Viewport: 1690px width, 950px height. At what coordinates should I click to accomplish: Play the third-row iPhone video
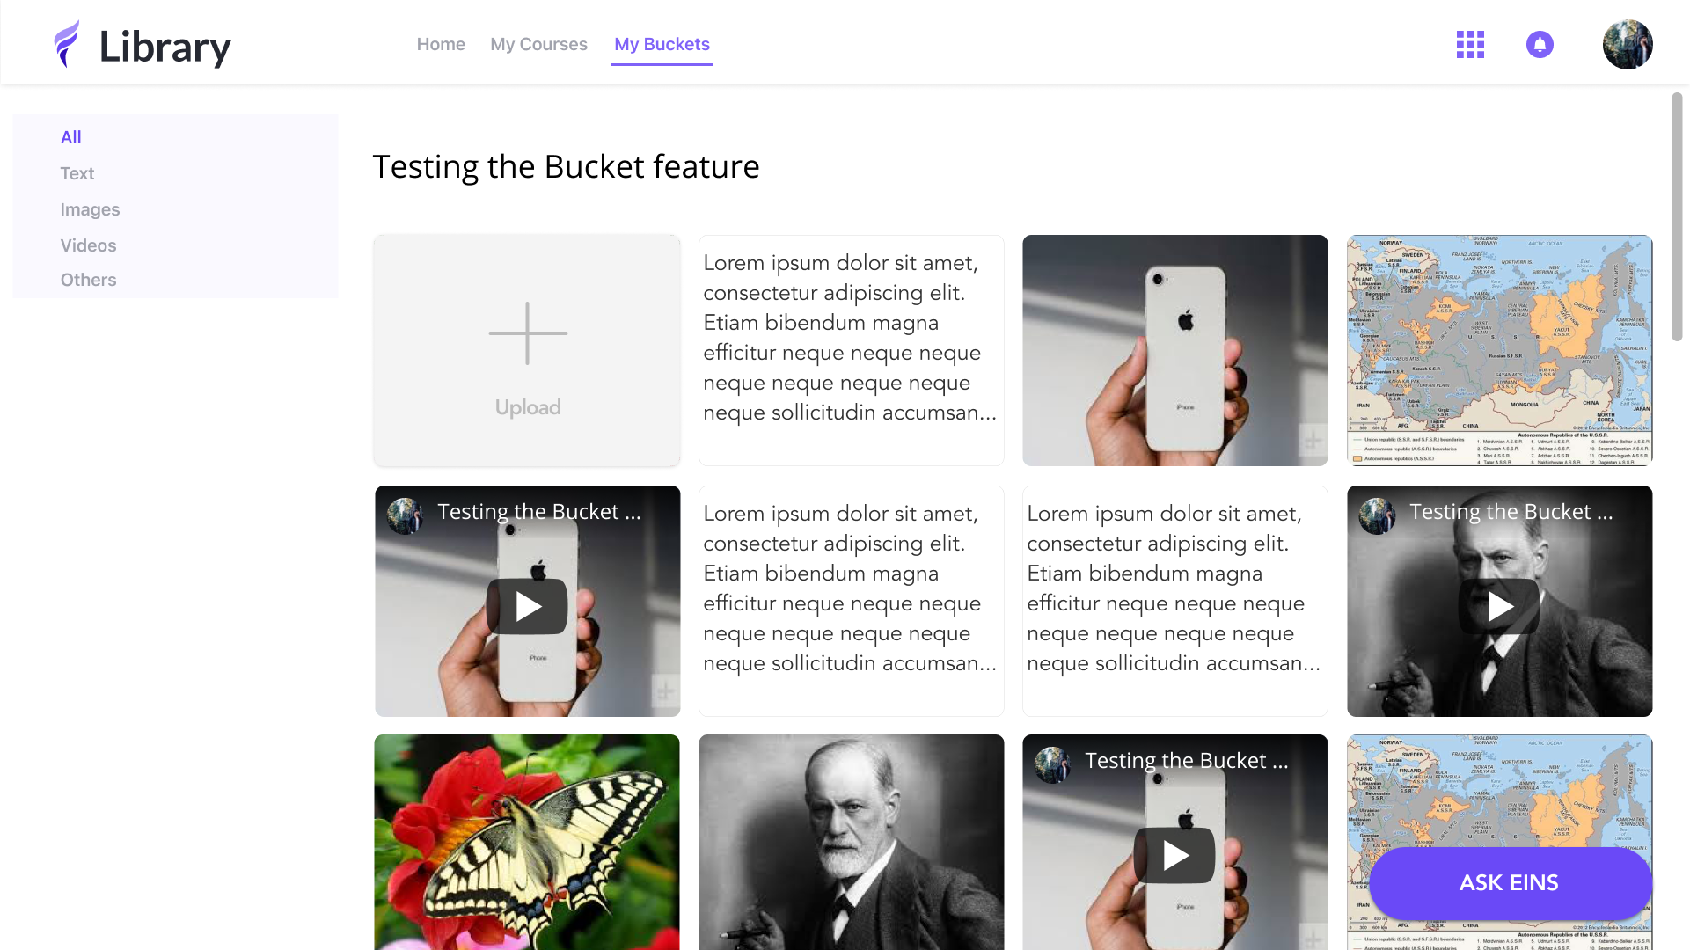1174,855
